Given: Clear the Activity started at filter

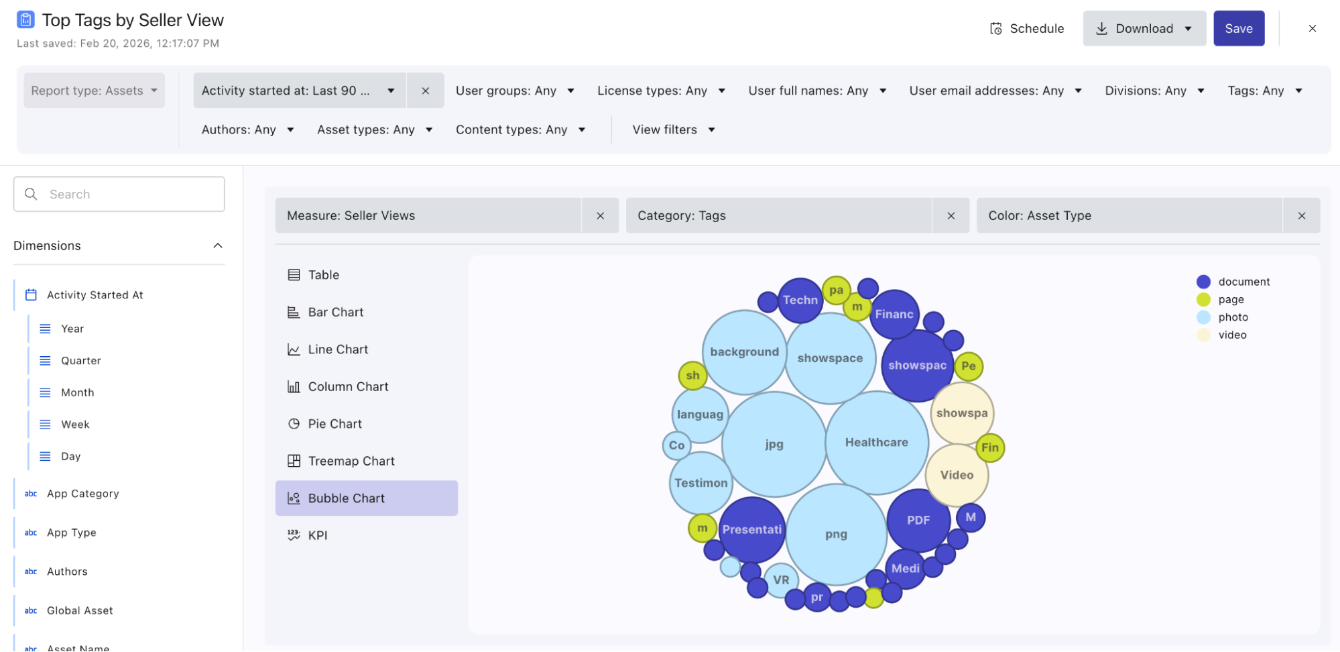Looking at the screenshot, I should [425, 91].
